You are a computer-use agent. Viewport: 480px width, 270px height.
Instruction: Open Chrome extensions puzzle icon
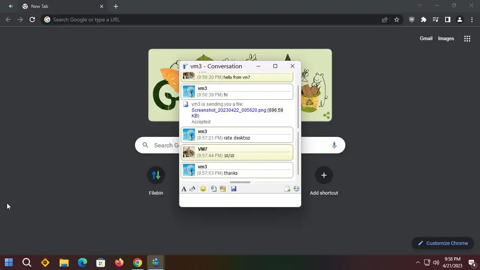424,19
